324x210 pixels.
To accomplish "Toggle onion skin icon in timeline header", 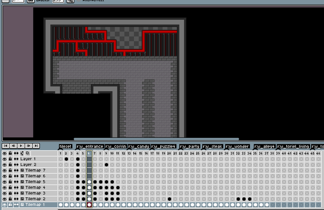I will pyautogui.click(x=27, y=153).
